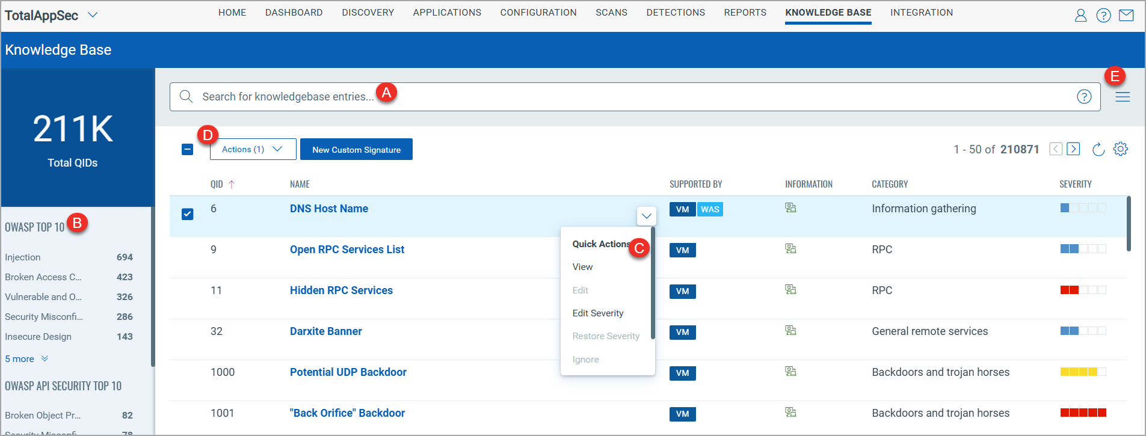Viewport: 1146px width, 436px height.
Task: Click information icon for Open RPC Services List
Action: coord(790,248)
